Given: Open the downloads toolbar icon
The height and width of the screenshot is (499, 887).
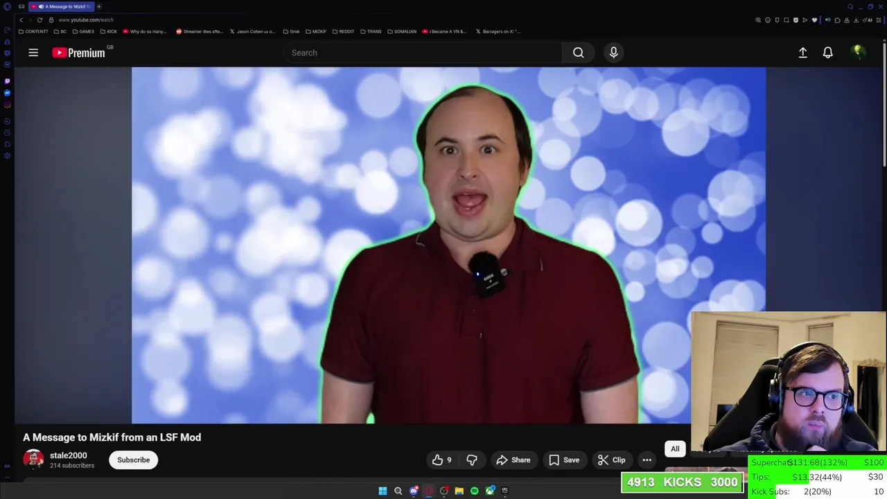Looking at the screenshot, I should 856,20.
